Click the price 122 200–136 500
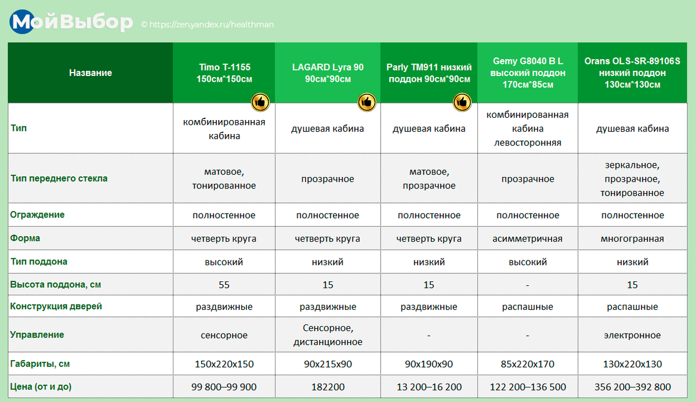The width and height of the screenshot is (696, 402). coord(528,386)
